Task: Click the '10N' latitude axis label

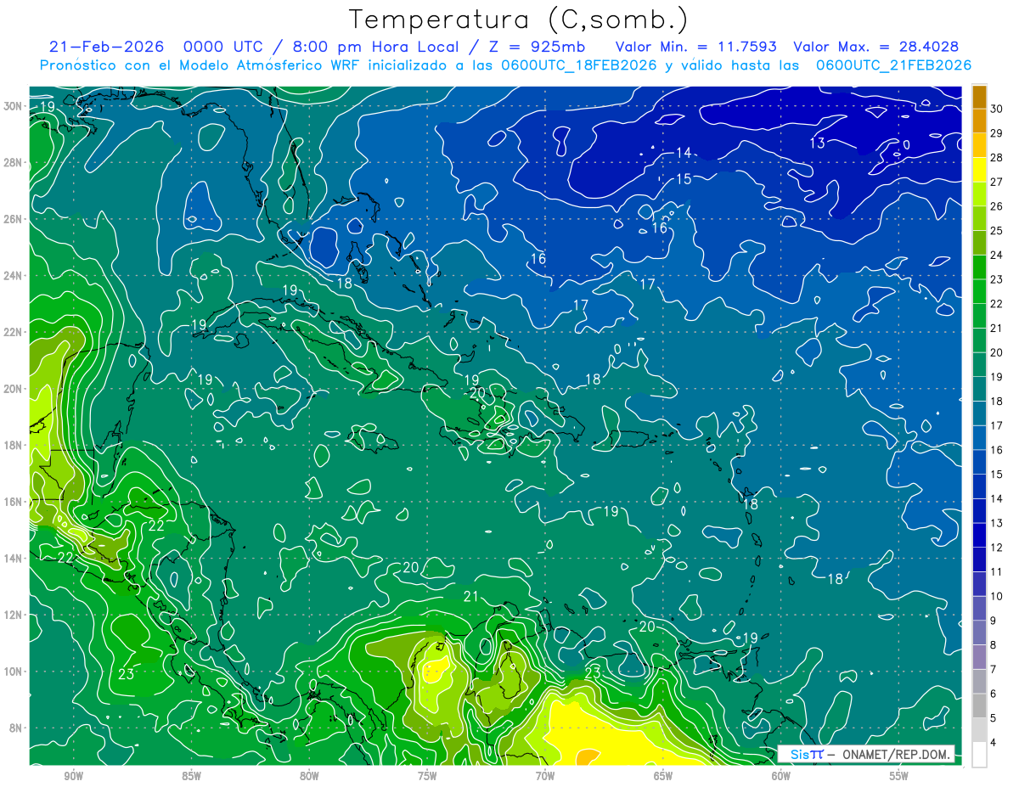Action: [14, 671]
